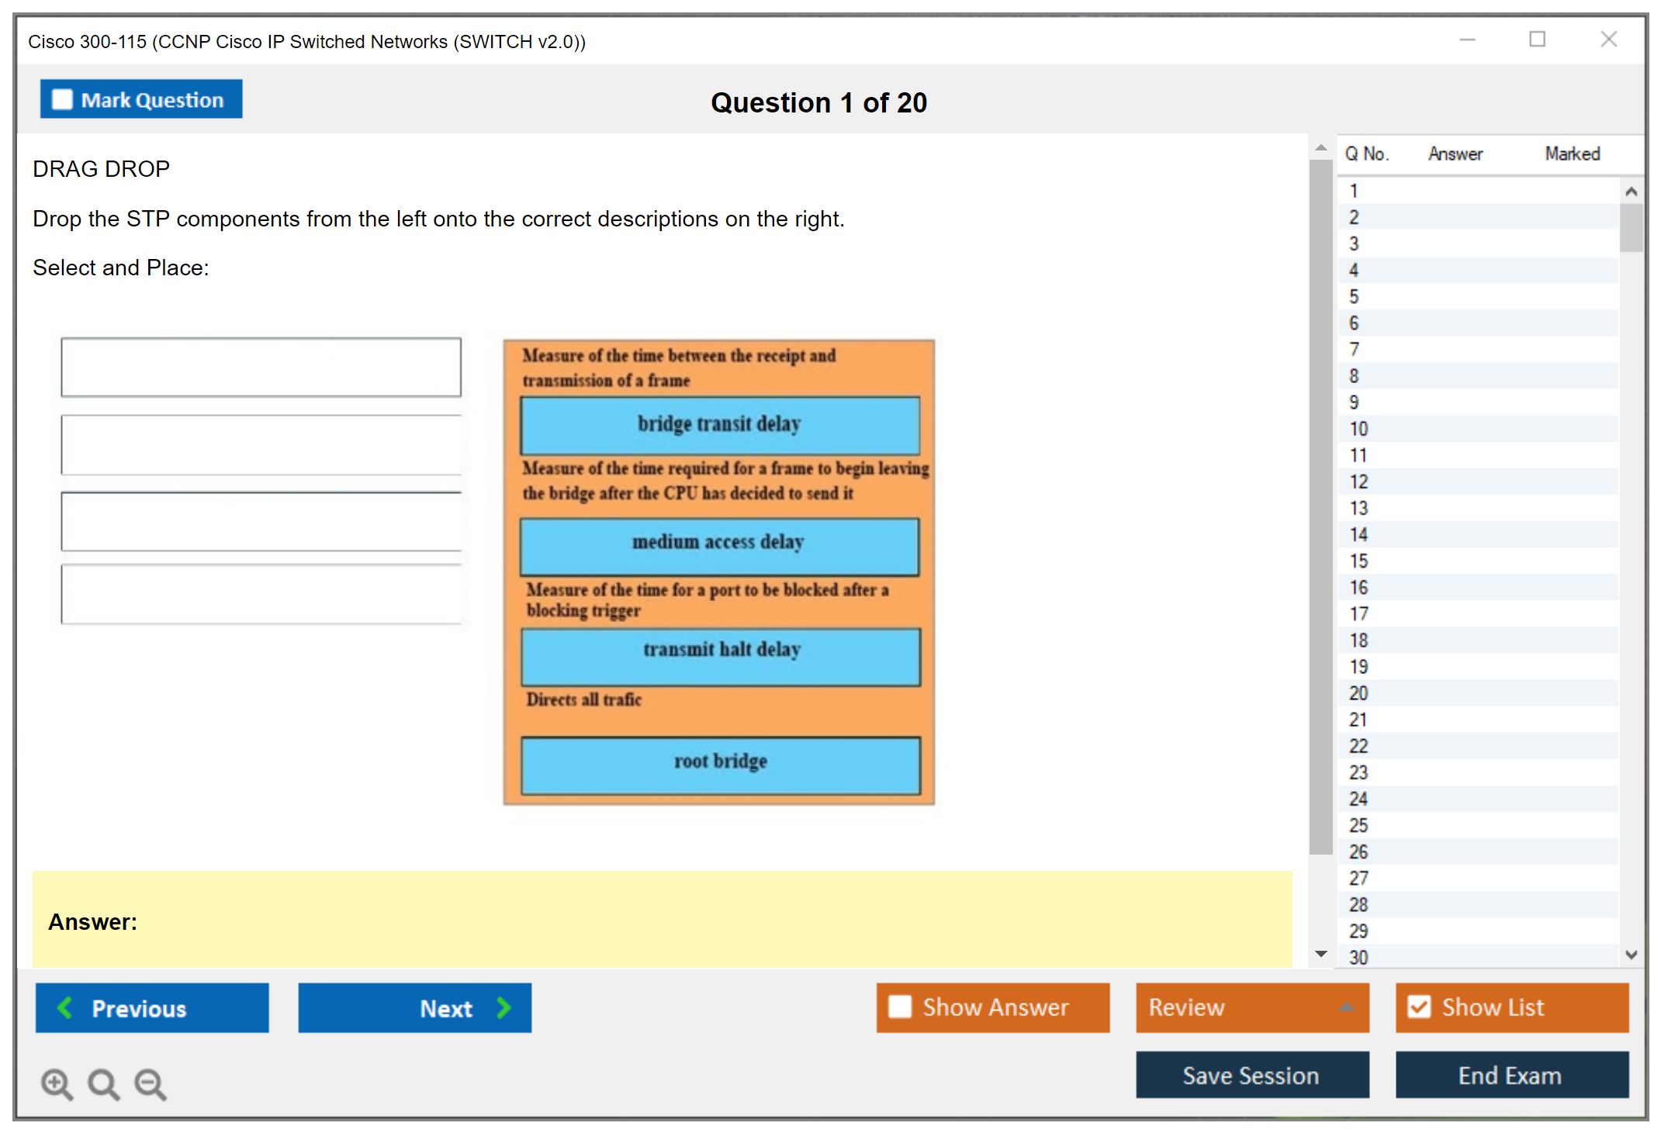Click the Marked column header
The width and height of the screenshot is (1668, 1140).
pyautogui.click(x=1572, y=154)
